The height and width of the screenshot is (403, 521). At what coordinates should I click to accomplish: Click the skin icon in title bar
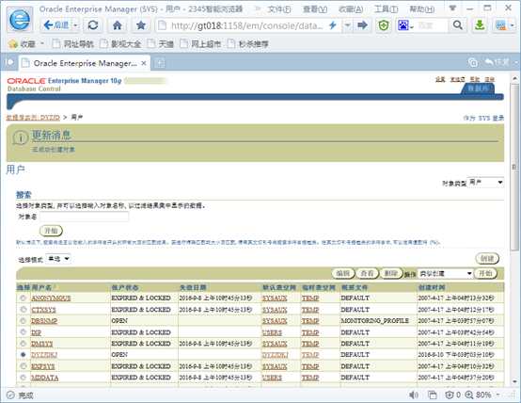[452, 8]
